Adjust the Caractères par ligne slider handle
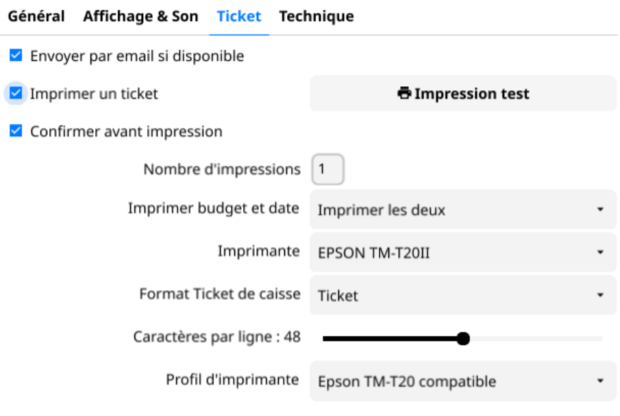The width and height of the screenshot is (620, 416). (464, 337)
